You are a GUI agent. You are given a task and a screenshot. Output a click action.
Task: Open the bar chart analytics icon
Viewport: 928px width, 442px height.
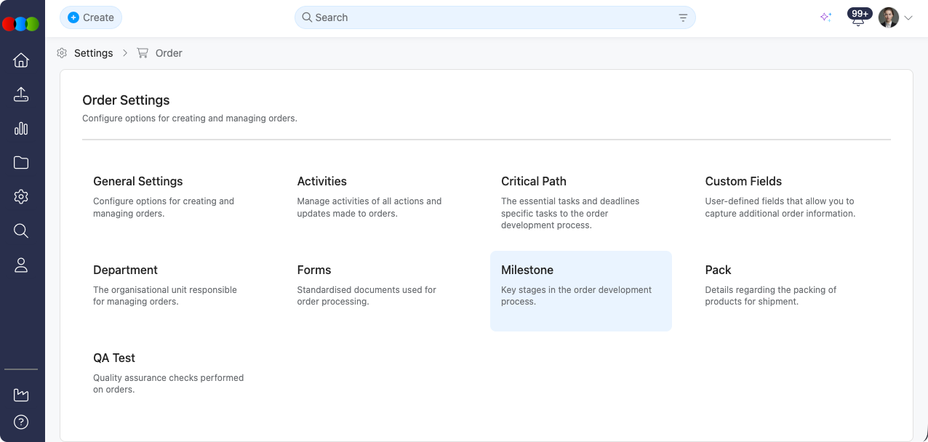click(x=21, y=129)
